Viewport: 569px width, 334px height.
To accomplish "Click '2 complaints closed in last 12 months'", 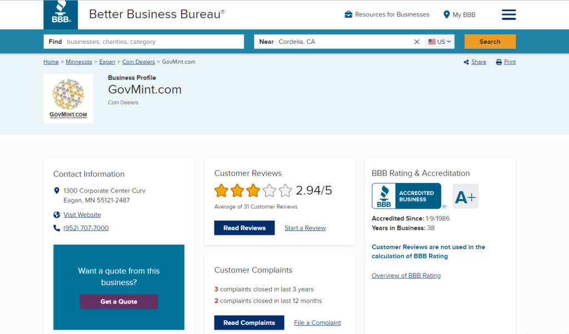I will (268, 301).
